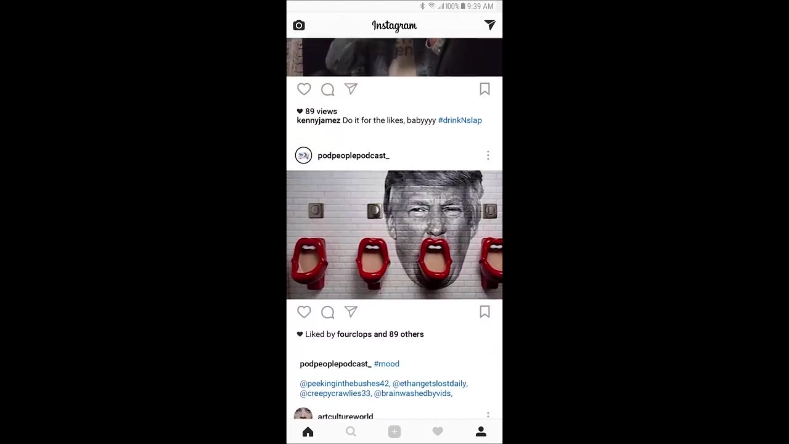This screenshot has width=789, height=444.
Task: Like the podpeoplepodcast_ post with heart
Action: [x=304, y=312]
